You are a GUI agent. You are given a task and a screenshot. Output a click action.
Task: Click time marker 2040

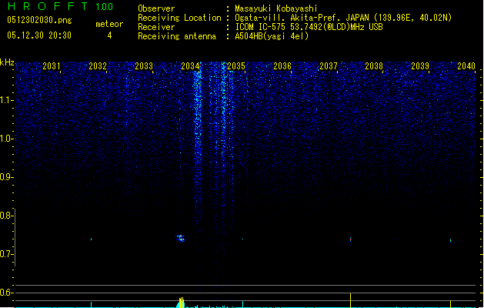[x=466, y=65]
